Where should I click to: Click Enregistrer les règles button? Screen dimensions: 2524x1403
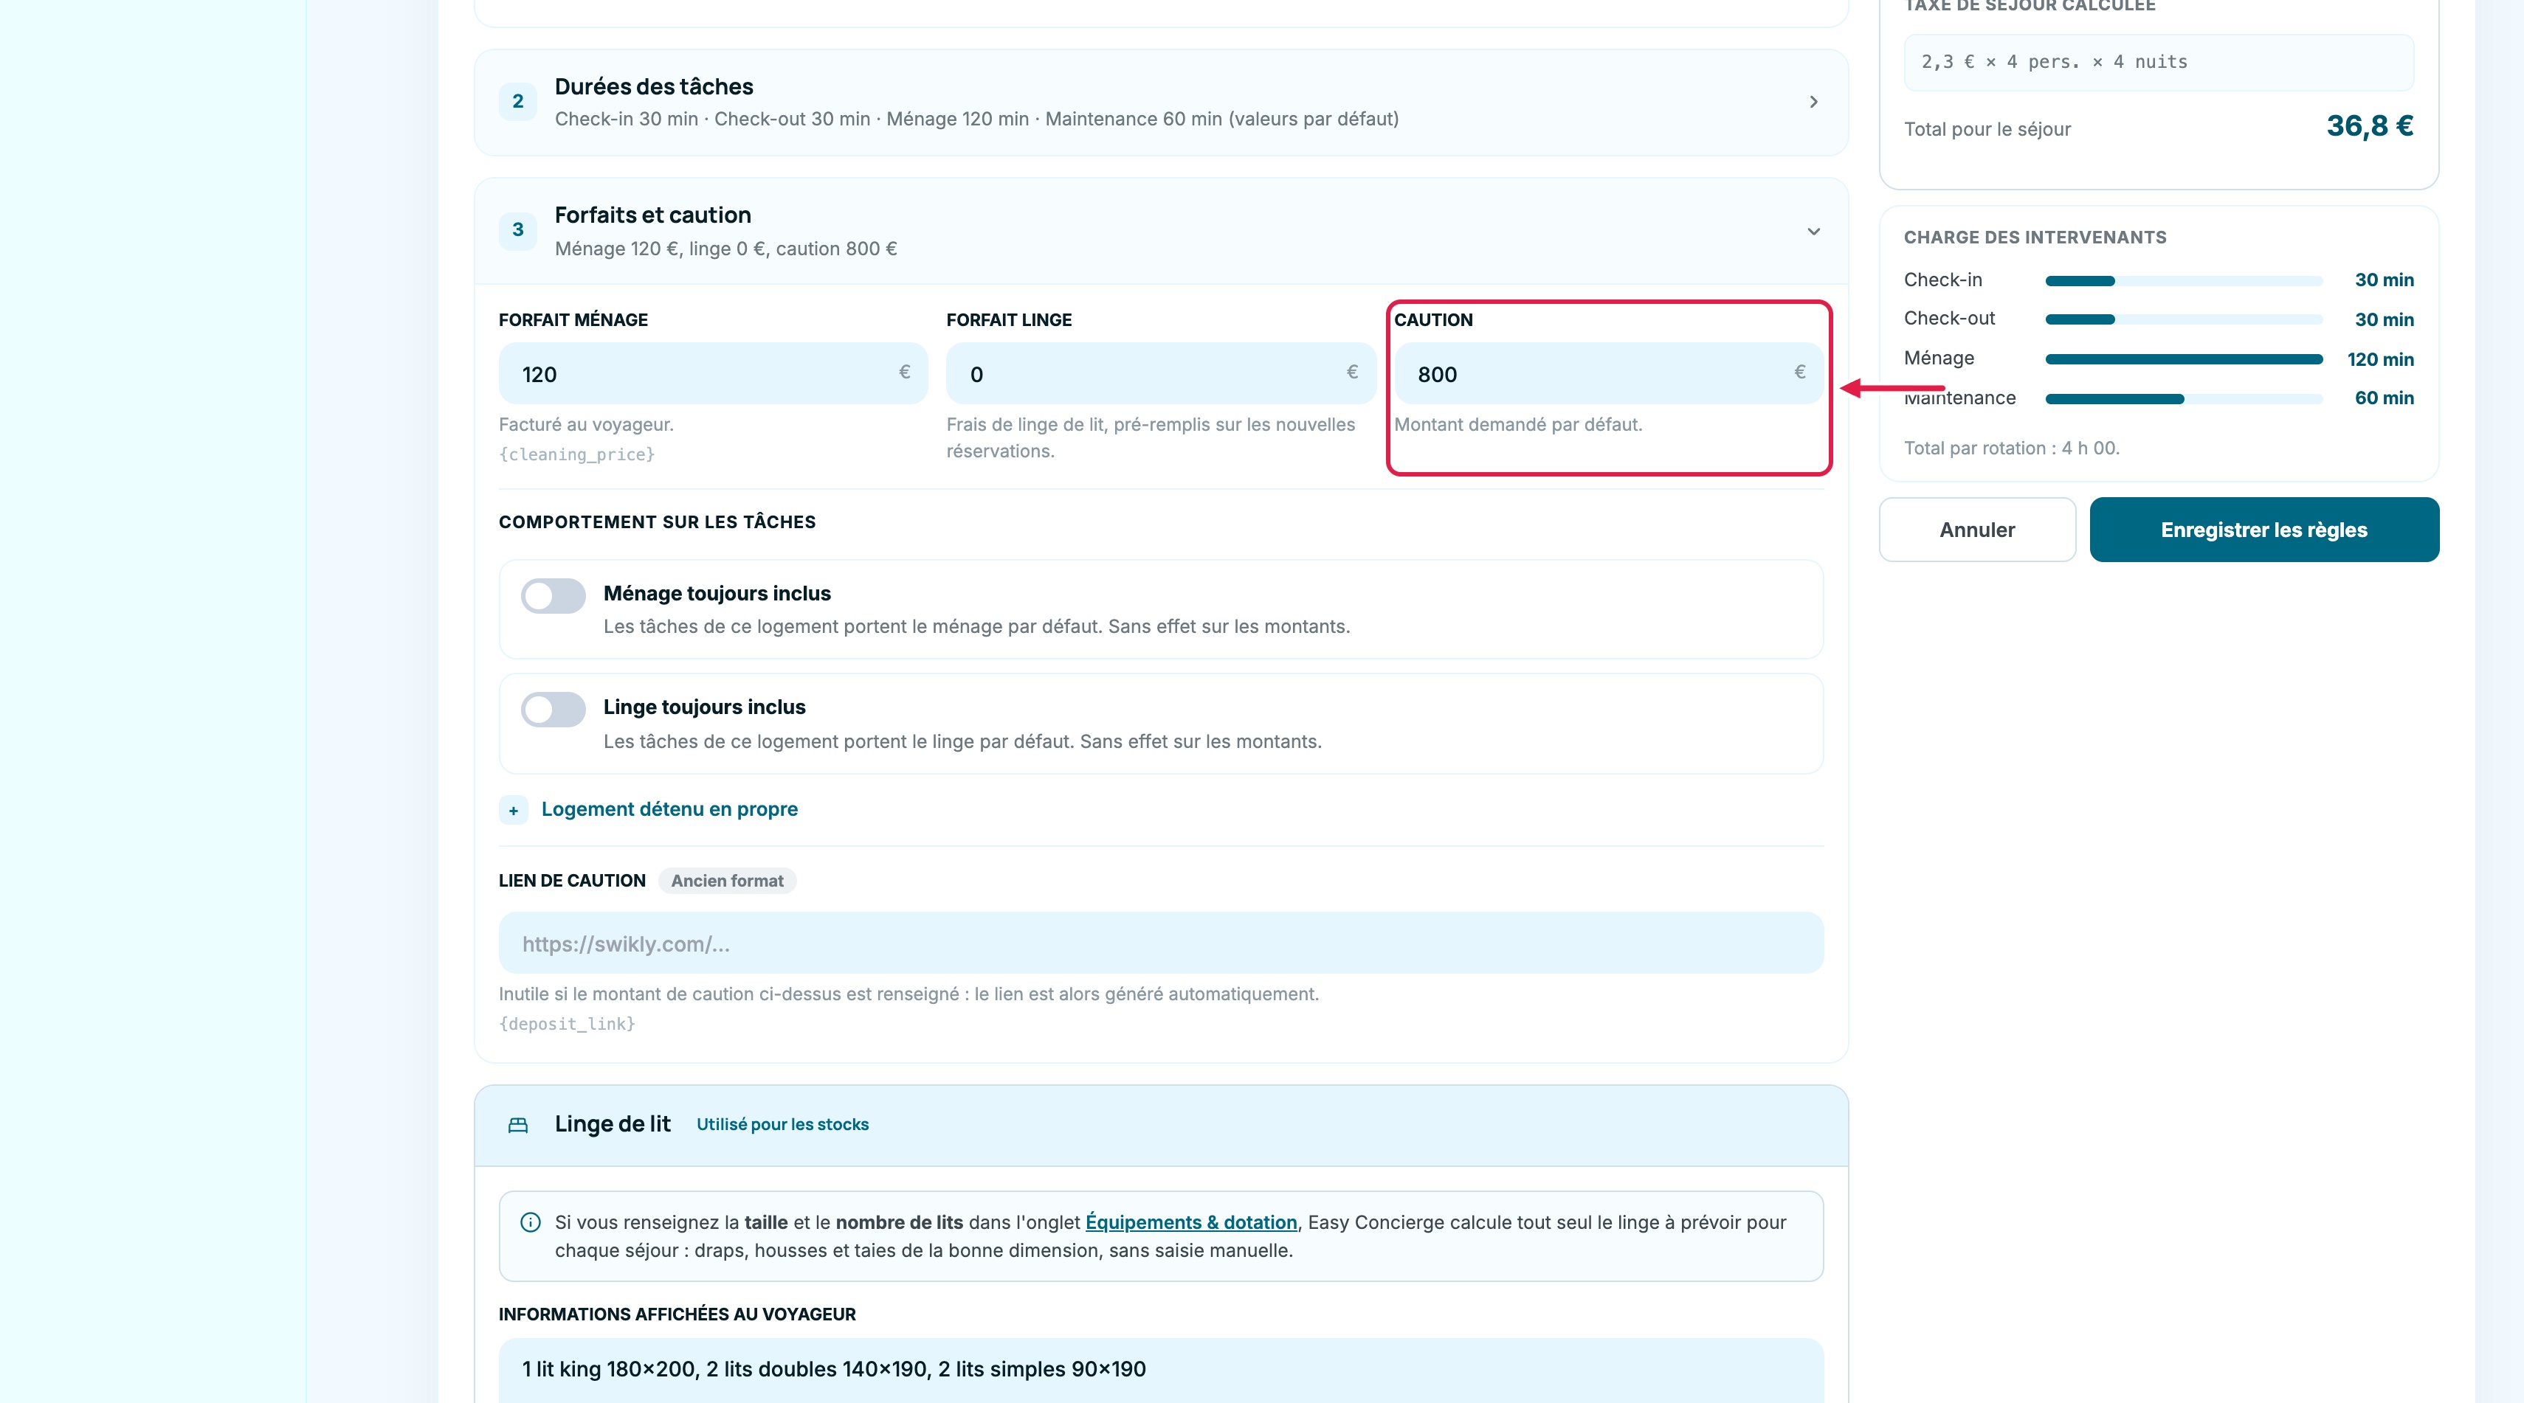(2263, 530)
